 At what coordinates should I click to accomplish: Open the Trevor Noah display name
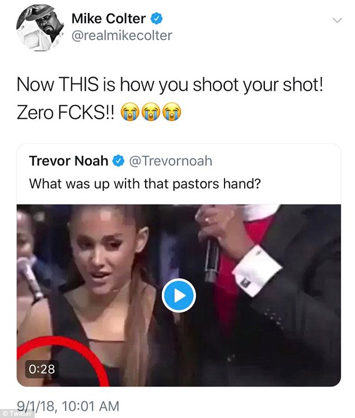68,161
